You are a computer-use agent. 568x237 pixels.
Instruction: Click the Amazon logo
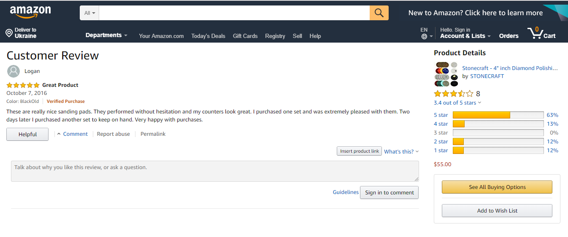point(30,12)
